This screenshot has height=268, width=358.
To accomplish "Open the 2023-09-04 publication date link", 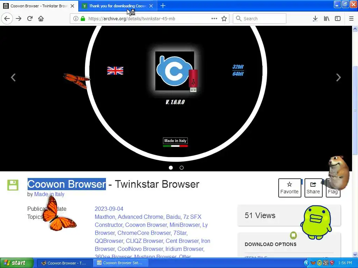I will (x=109, y=209).
